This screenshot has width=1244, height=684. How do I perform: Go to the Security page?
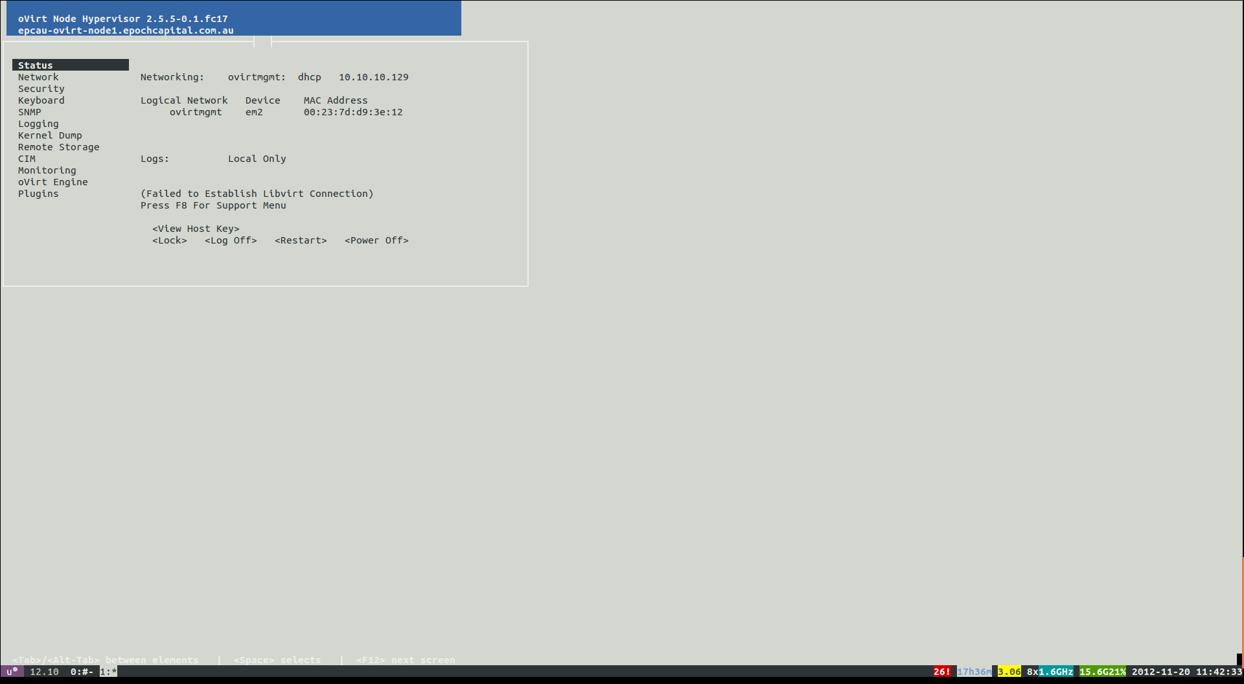click(41, 89)
